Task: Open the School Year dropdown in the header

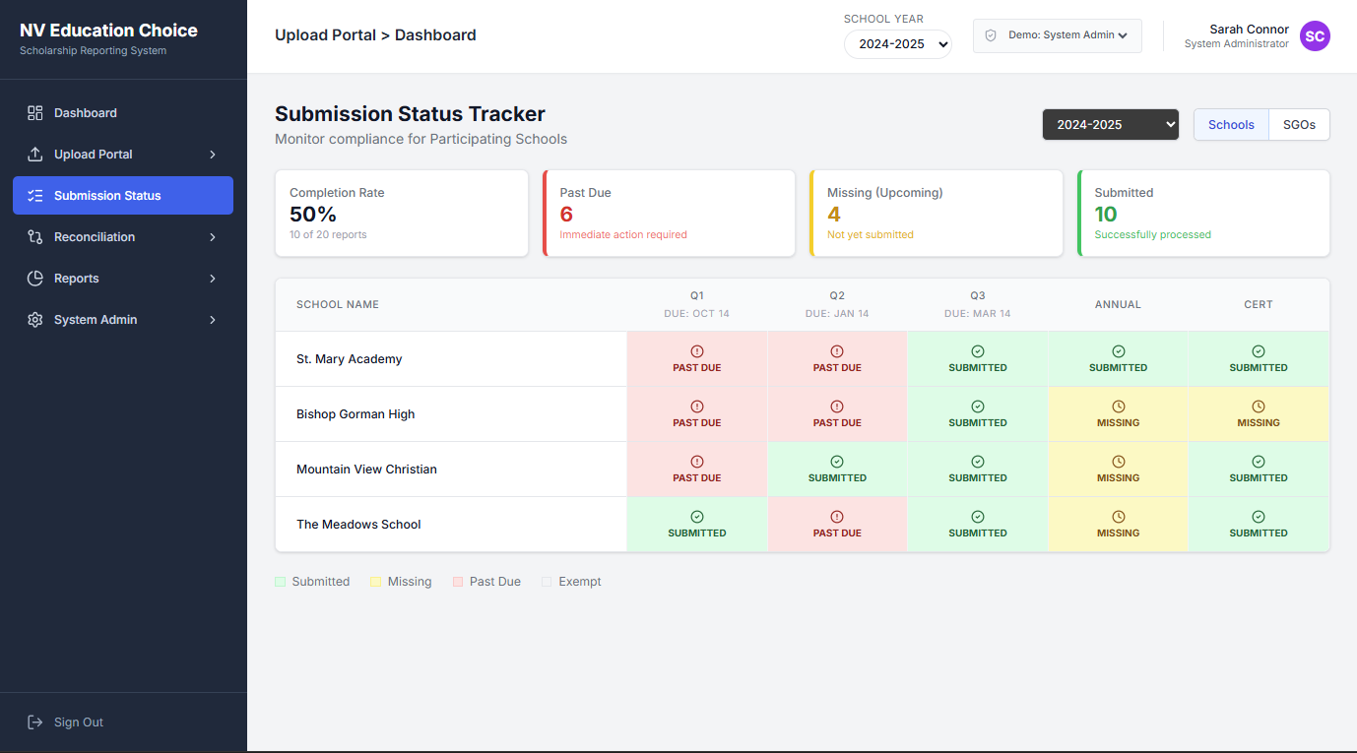Action: coord(897,44)
